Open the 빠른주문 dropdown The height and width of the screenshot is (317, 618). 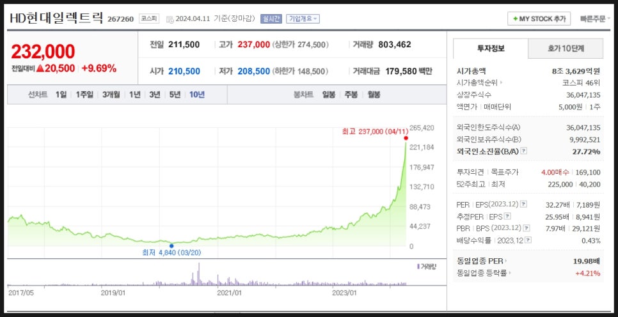[x=595, y=19]
